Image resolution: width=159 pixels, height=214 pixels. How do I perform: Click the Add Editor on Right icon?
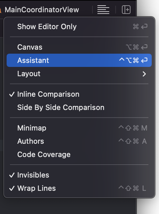[126, 10]
